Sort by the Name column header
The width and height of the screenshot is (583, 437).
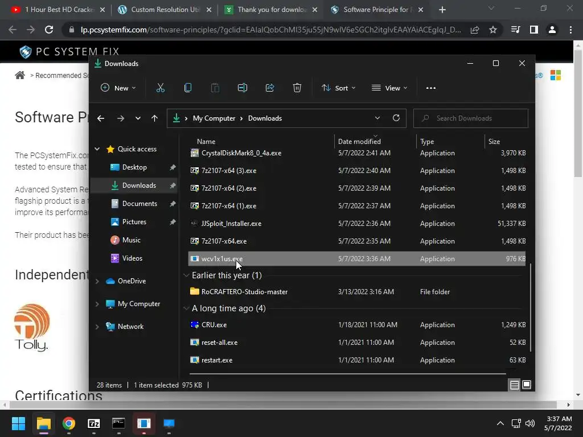[206, 142]
